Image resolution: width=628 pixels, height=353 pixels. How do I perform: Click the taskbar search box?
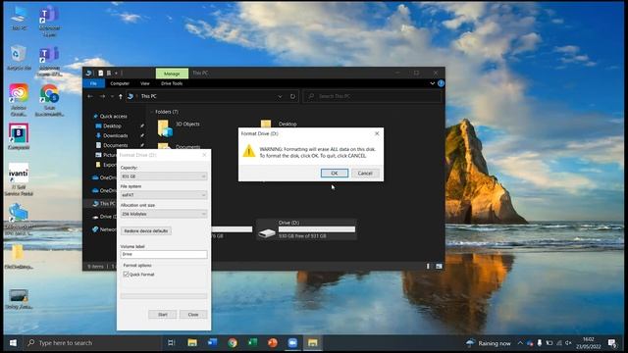coord(92,343)
